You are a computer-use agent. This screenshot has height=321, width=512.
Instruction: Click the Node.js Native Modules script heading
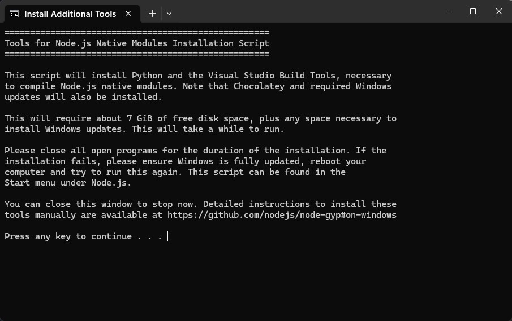(136, 43)
